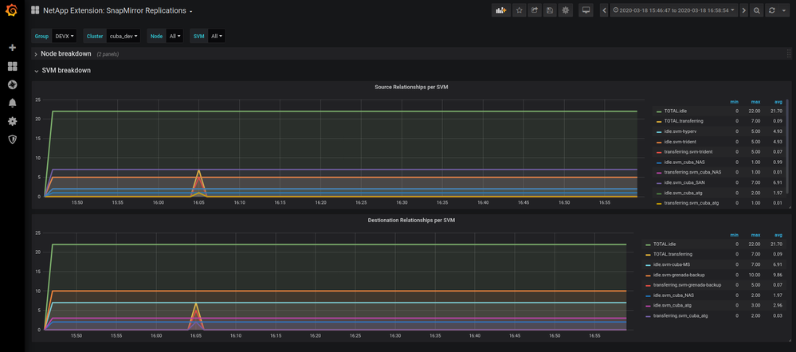
Task: Open the Server Admin shield icon
Action: pos(12,139)
